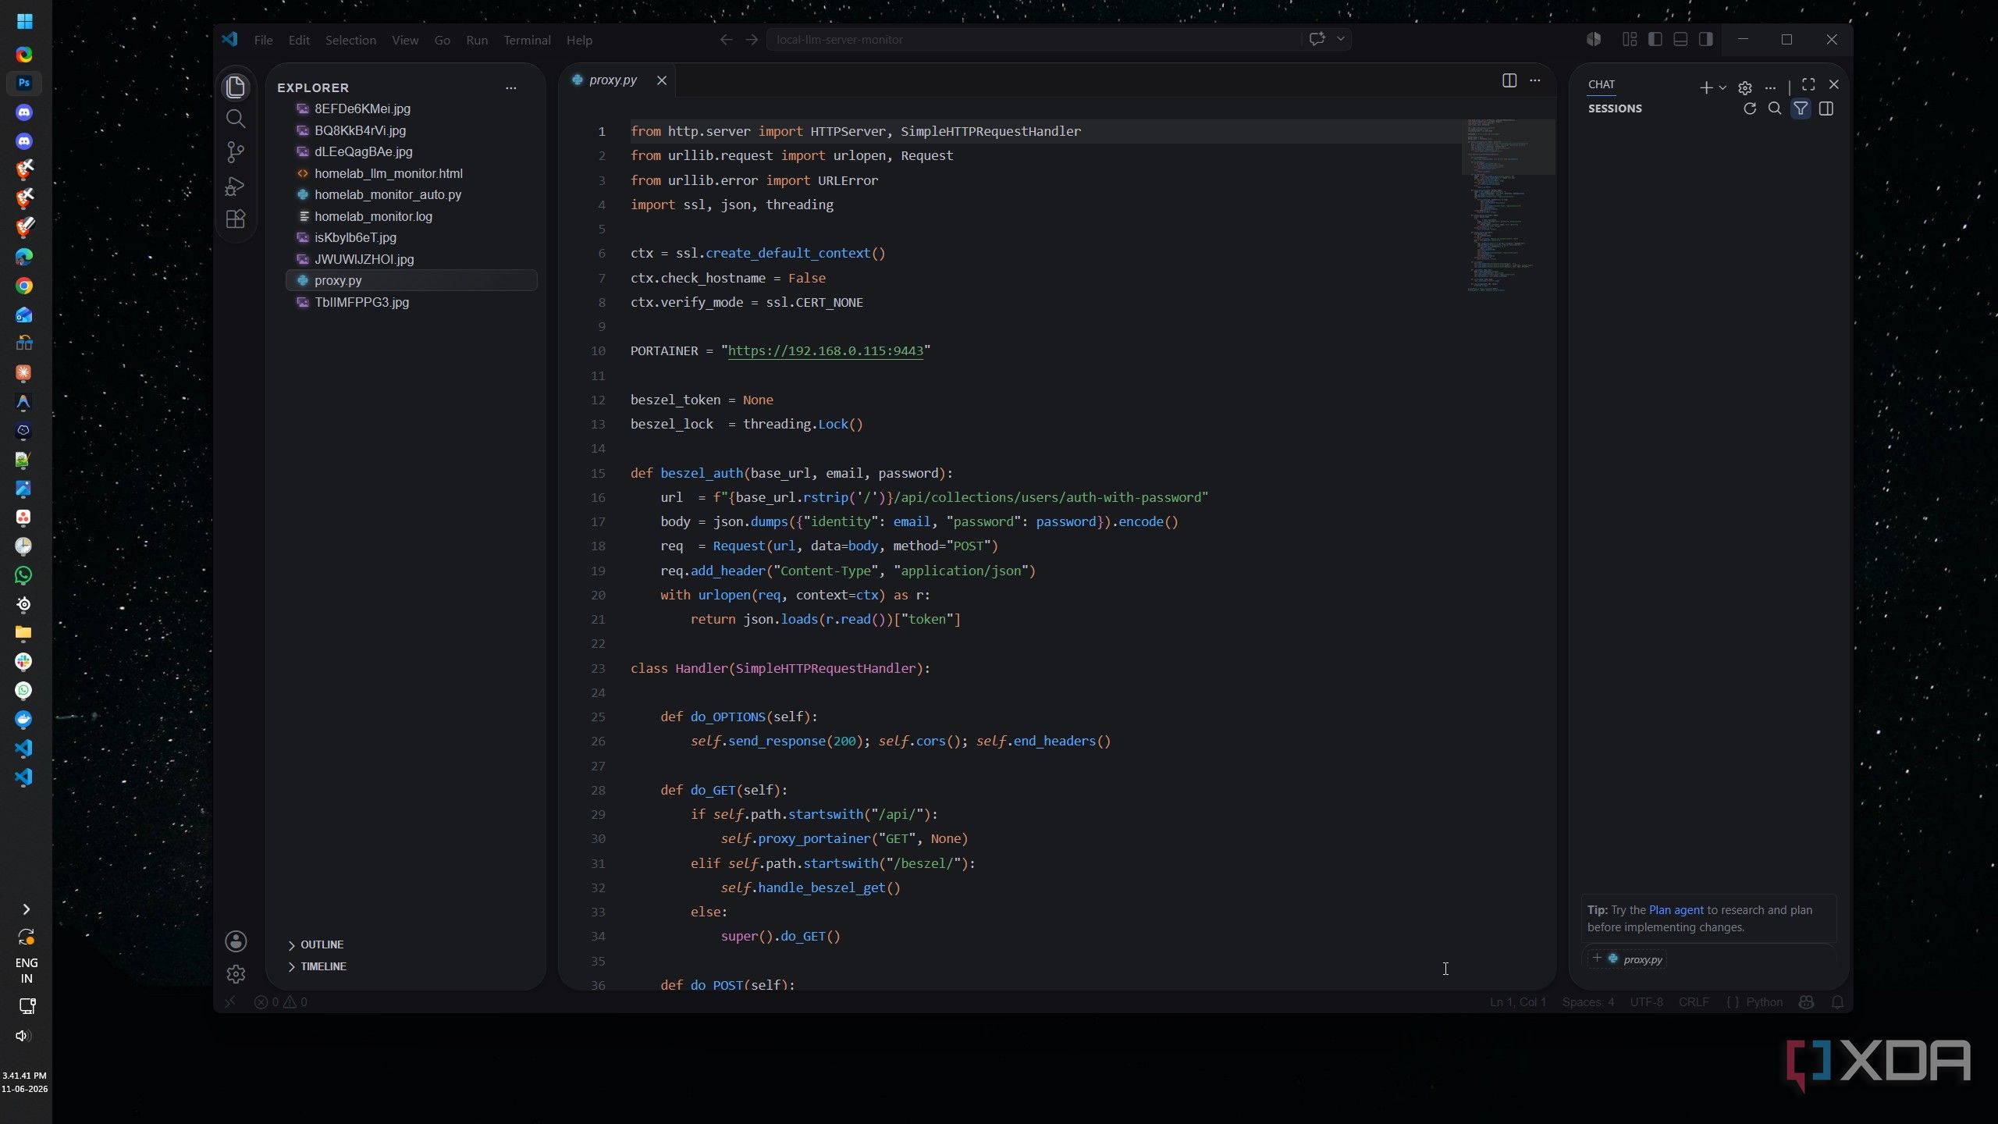Viewport: 1998px width, 1124px height.
Task: Open notifications bell in status bar
Action: click(1837, 1002)
